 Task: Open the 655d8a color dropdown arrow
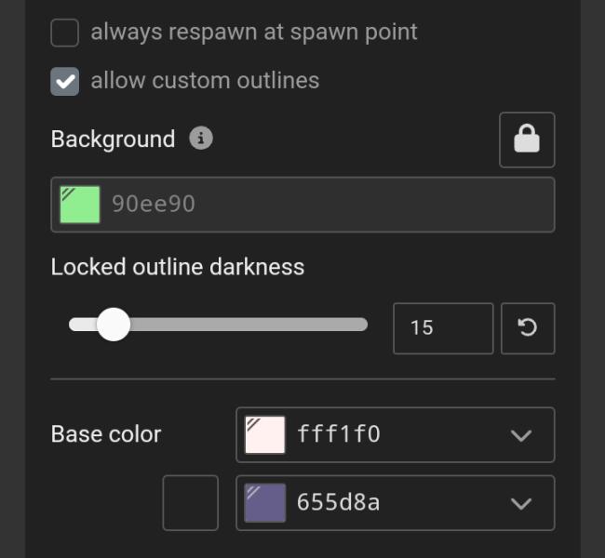pos(521,503)
